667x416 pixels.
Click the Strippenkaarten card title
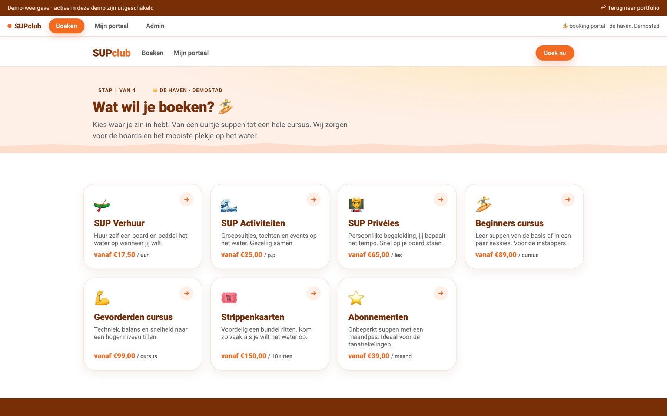click(253, 317)
